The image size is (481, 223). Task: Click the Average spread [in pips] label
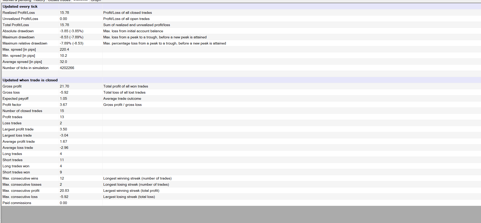pos(22,62)
